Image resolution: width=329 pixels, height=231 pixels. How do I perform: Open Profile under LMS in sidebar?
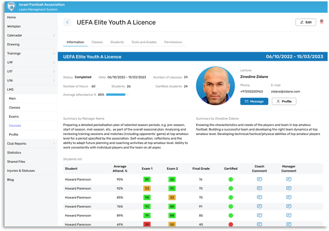point(13,135)
